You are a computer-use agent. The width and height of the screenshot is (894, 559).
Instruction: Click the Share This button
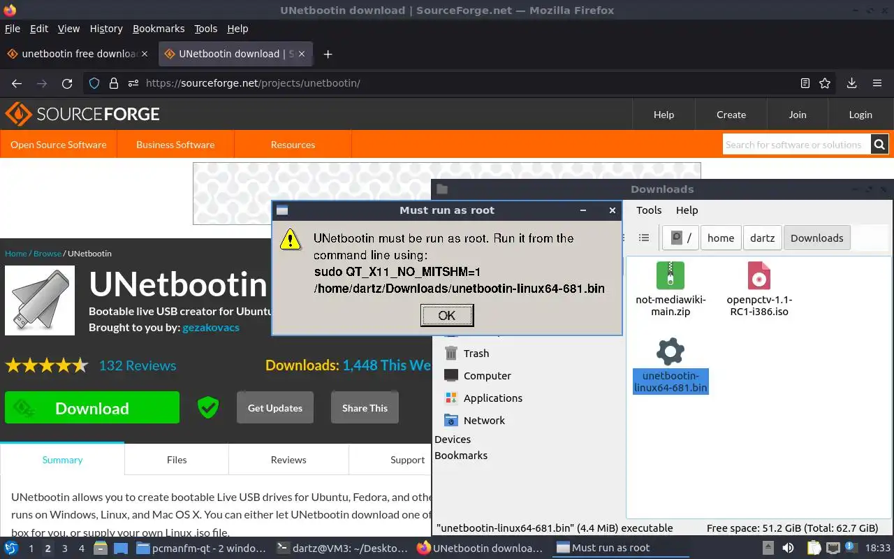[365, 408]
